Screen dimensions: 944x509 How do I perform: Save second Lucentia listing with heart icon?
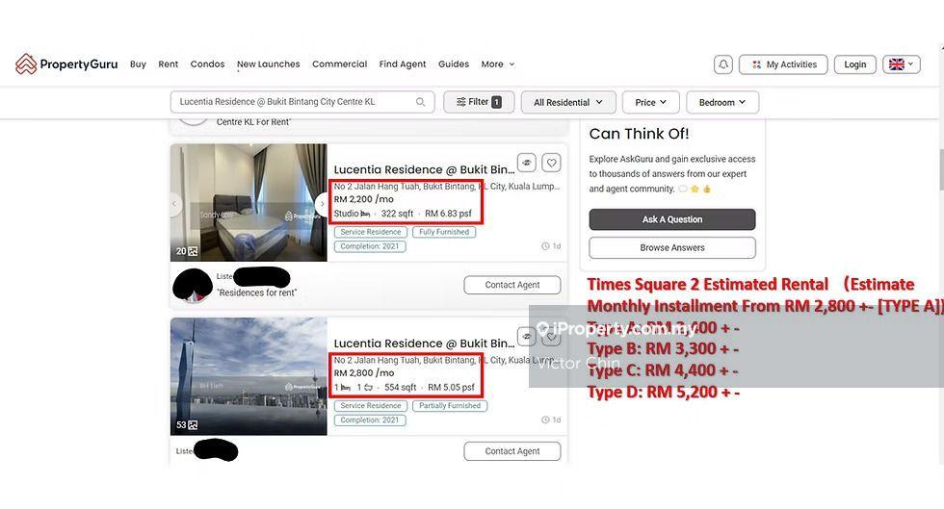551,337
